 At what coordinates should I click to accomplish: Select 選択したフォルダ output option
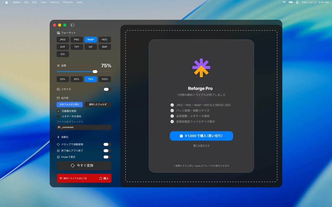pyautogui.click(x=98, y=104)
